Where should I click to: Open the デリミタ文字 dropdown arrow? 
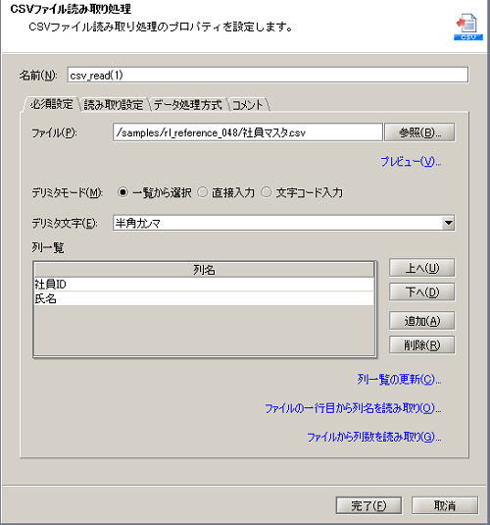(x=448, y=223)
